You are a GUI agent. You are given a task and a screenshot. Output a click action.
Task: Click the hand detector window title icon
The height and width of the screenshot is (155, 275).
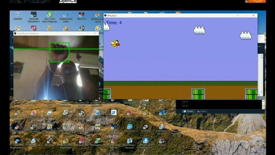pos(15,34)
